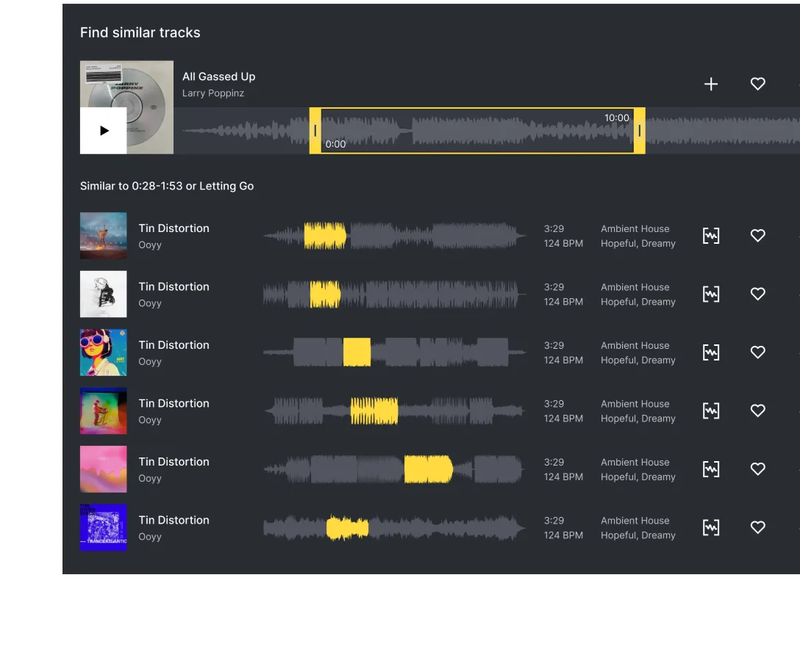Find similar for the fourth Tin Distortion row
Viewport: 800px width, 655px height.
click(x=710, y=410)
